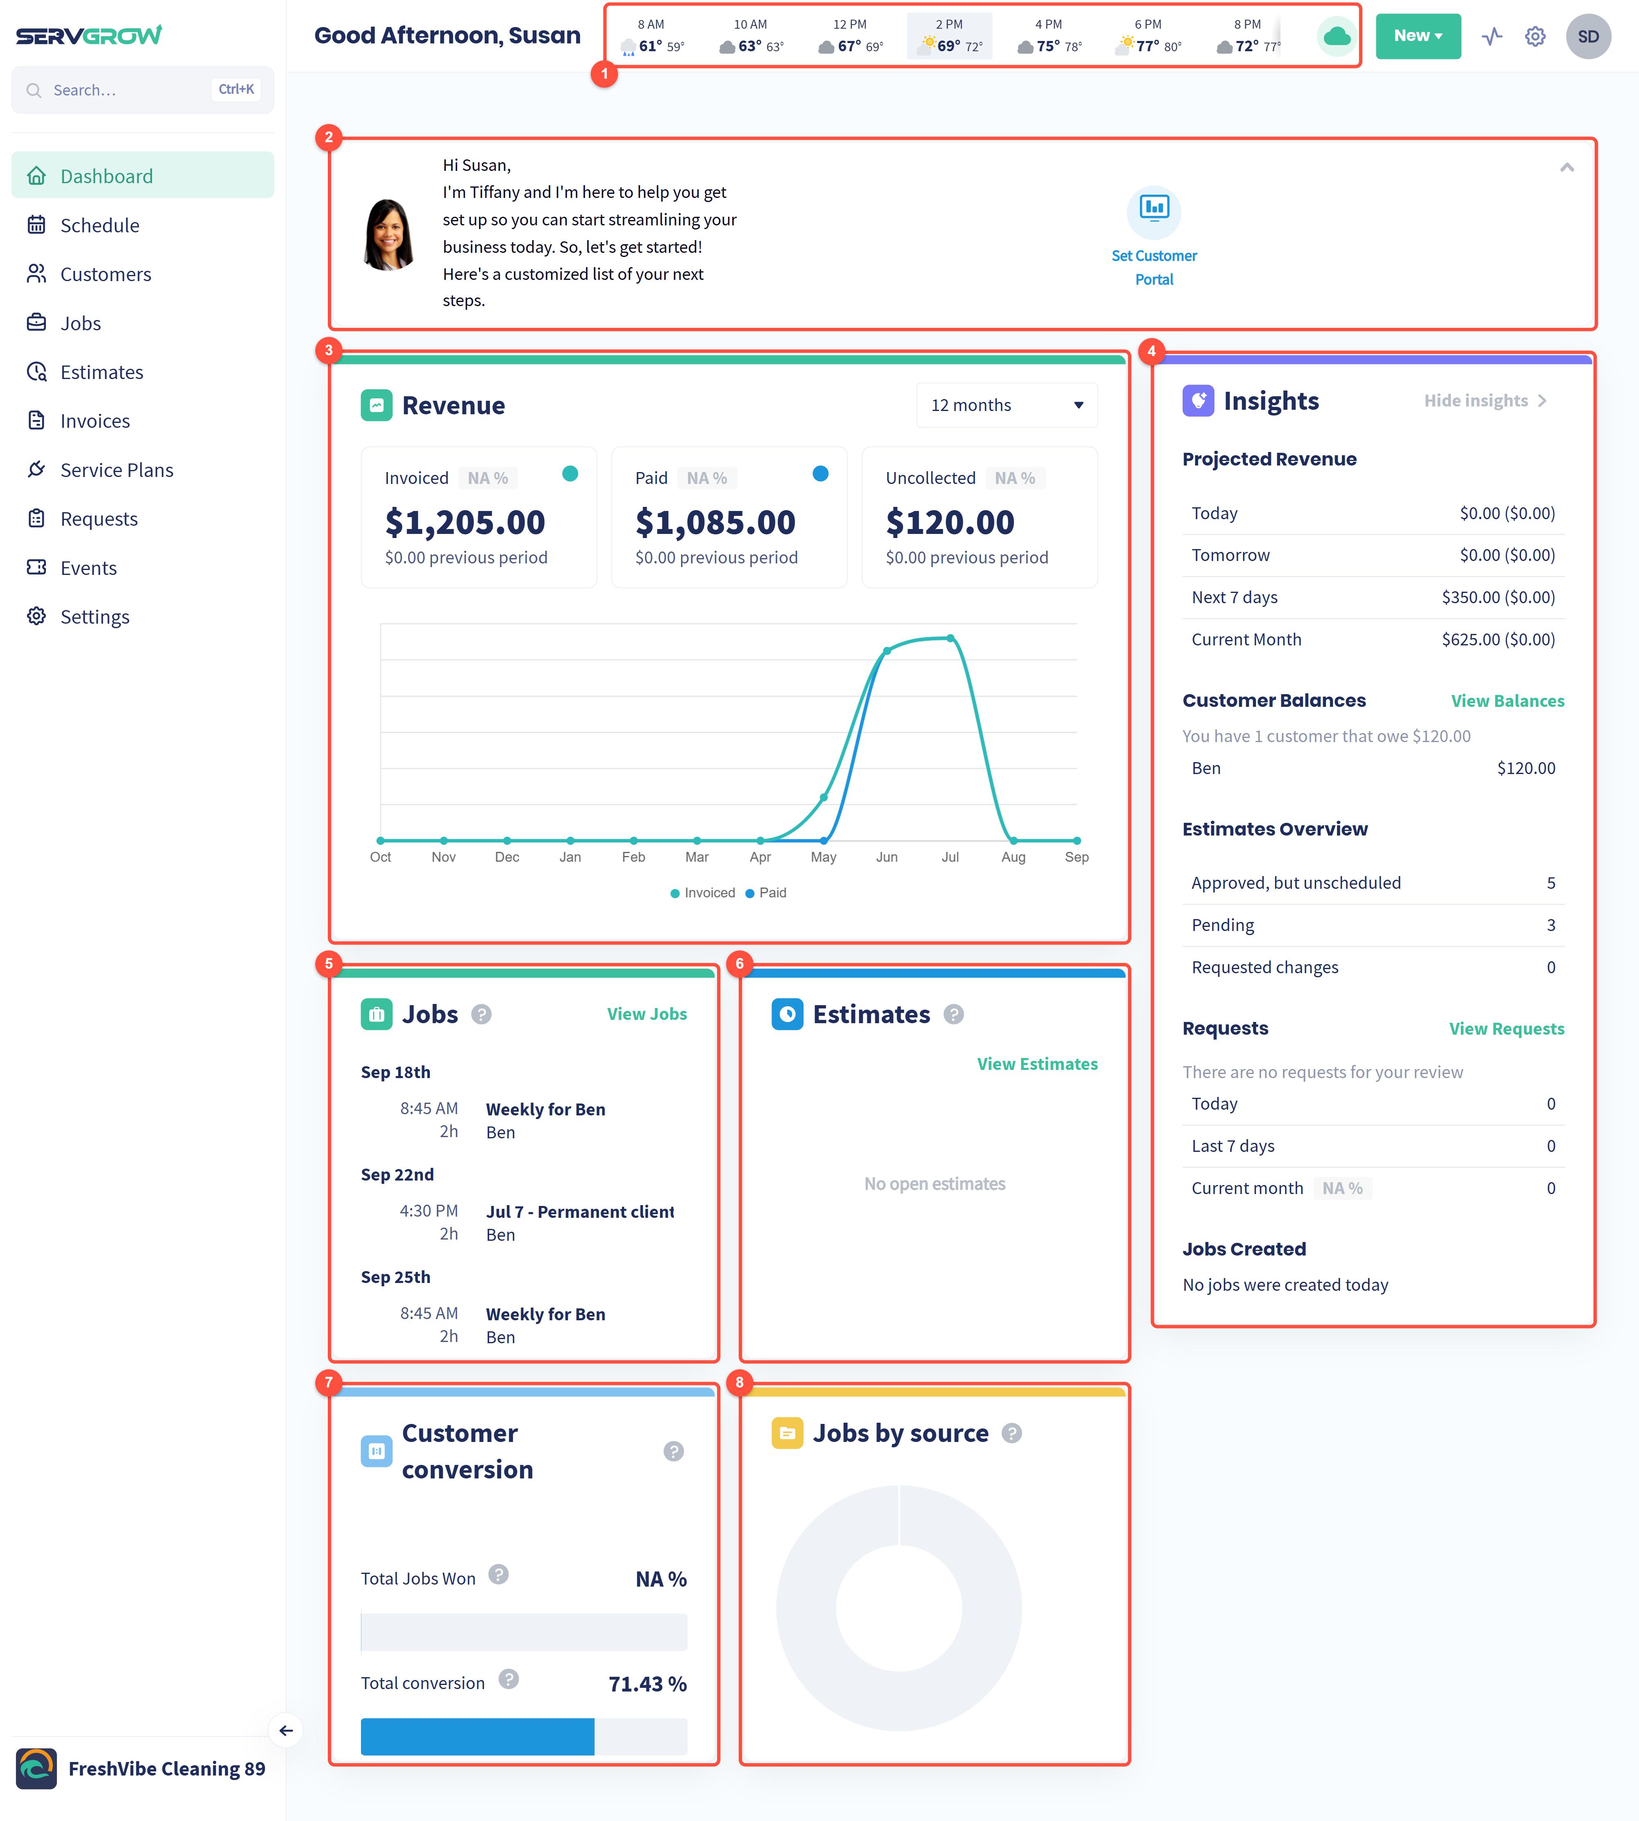Open the activity pulse icon in header
This screenshot has height=1821, width=1639.
(x=1492, y=36)
